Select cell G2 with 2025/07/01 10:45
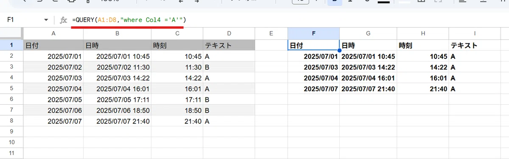 (368, 56)
